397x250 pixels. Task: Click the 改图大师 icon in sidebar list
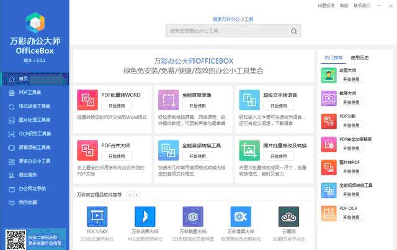click(x=329, y=75)
